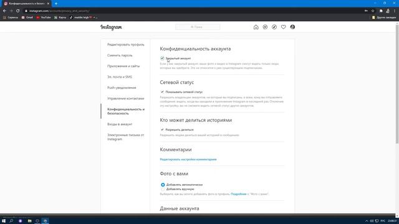The width and height of the screenshot is (399, 224).
Task: Click the Конфиденциальность аккаунта heading
Action: tap(195, 49)
